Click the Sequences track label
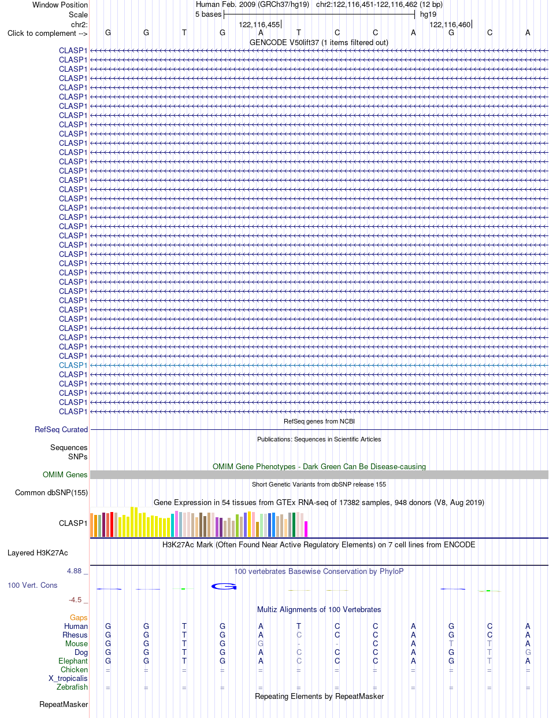The image size is (549, 718). click(69, 448)
